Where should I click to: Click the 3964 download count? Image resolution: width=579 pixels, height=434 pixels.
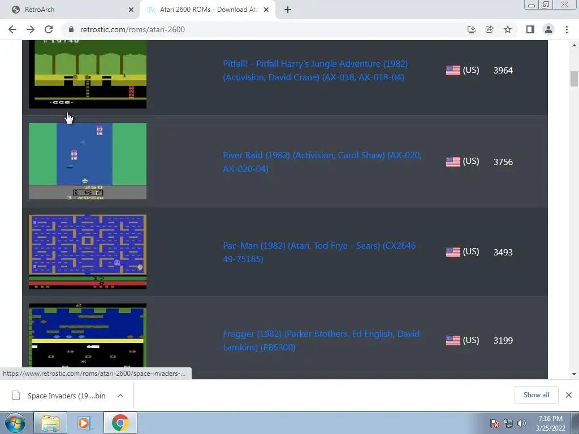[503, 70]
